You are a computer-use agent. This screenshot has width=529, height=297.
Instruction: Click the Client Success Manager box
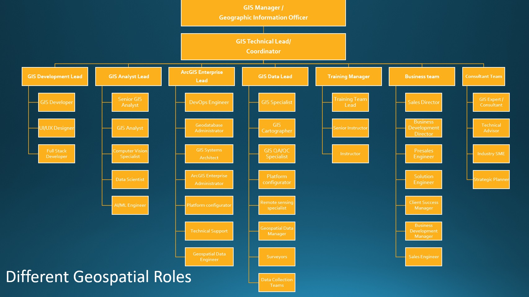[x=424, y=205]
